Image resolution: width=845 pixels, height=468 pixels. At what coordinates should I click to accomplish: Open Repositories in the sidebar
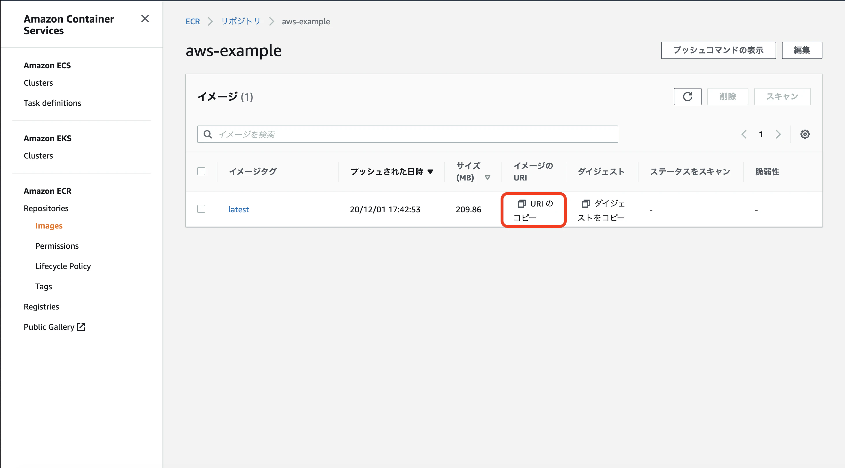(x=46, y=208)
